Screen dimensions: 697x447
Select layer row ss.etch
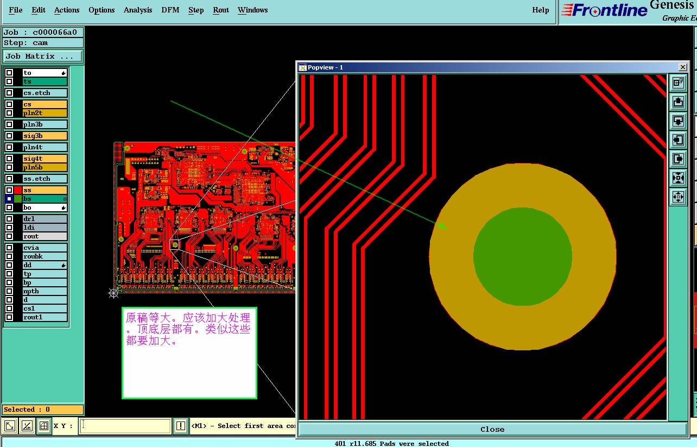45,179
